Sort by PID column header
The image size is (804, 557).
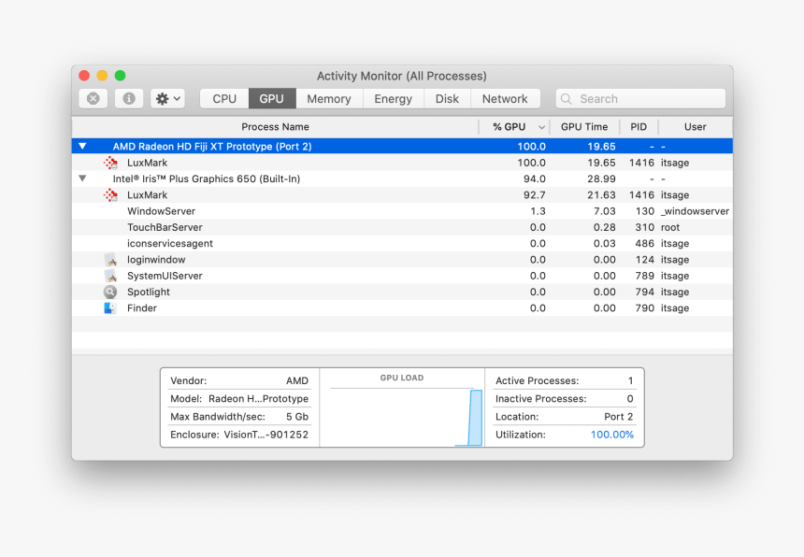[639, 126]
